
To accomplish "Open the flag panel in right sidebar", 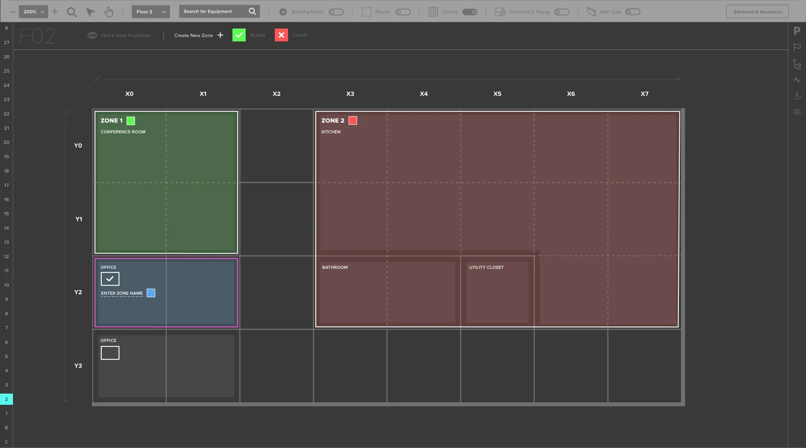I will (797, 47).
